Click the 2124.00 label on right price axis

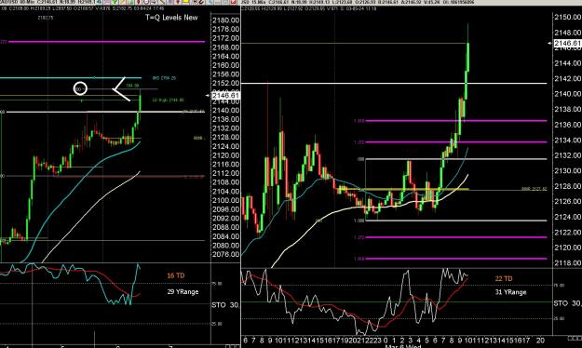coord(567,217)
